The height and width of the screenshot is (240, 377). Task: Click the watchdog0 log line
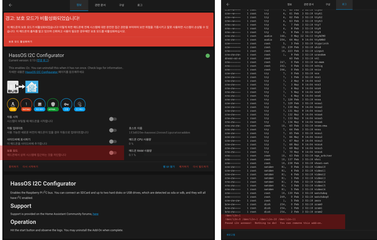pyautogui.click(x=277, y=197)
